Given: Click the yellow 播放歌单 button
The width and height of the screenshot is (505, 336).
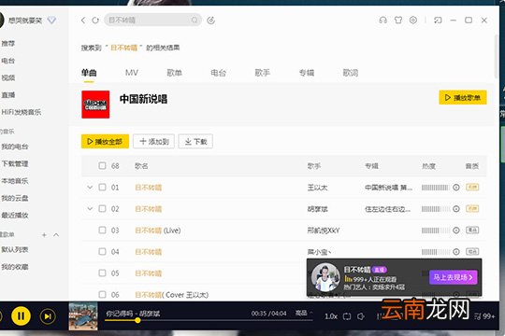Looking at the screenshot, I should [463, 97].
